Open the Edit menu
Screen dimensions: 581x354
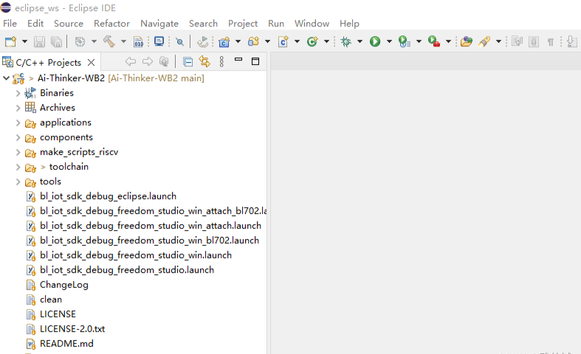(x=35, y=24)
